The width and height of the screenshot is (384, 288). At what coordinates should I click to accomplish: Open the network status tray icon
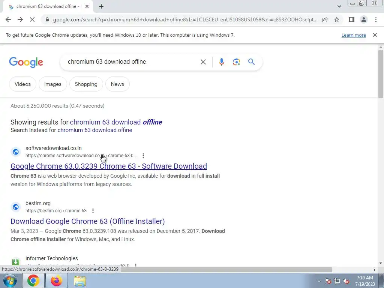tap(337, 281)
